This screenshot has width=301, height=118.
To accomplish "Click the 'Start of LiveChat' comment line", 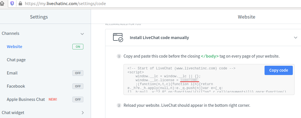I will (x=181, y=68).
